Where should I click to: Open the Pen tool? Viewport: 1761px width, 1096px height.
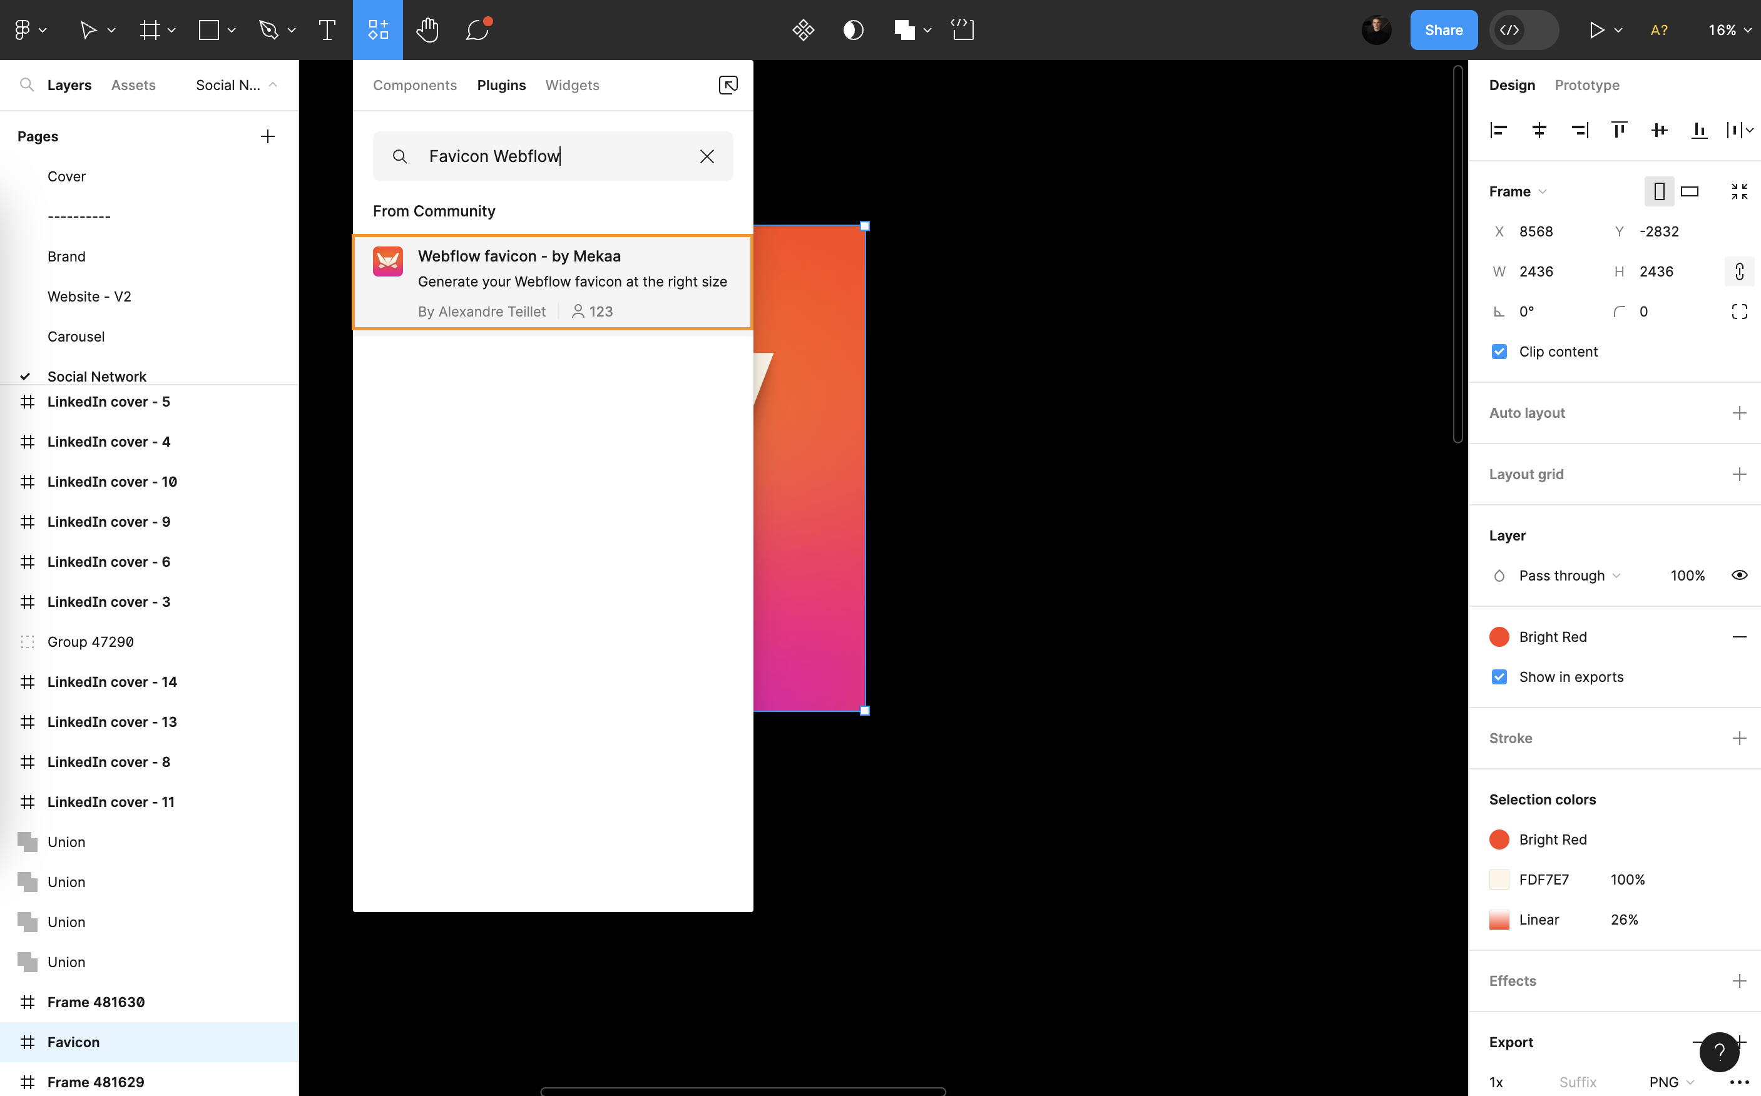(269, 30)
